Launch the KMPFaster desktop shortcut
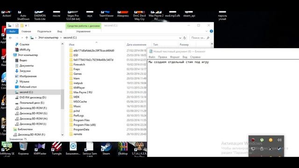Viewport: 299px width, 168px height. pyautogui.click(x=40, y=149)
